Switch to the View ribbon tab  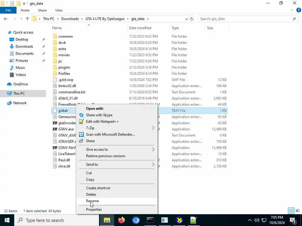click(59, 10)
